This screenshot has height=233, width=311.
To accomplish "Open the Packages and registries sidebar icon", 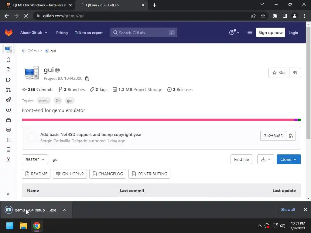I will pyautogui.click(x=8, y=120).
